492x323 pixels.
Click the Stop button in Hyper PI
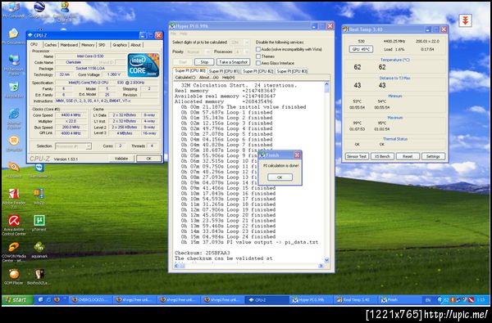204,62
